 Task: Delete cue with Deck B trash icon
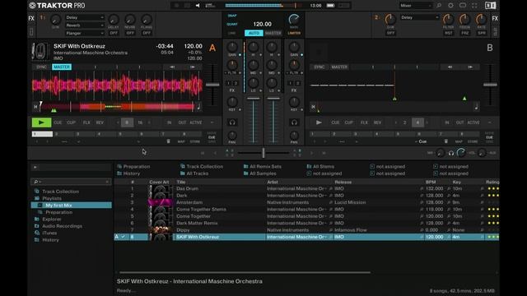tap(445, 141)
